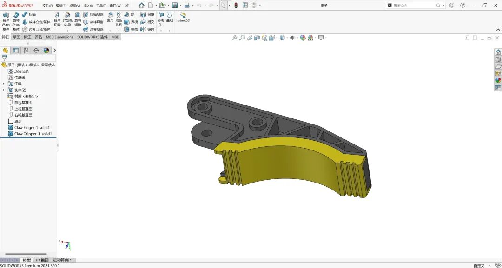Open the Hole Wizard (异型孔向导) tool
Image resolution: width=502 pixels, height=268 pixels.
point(67,20)
